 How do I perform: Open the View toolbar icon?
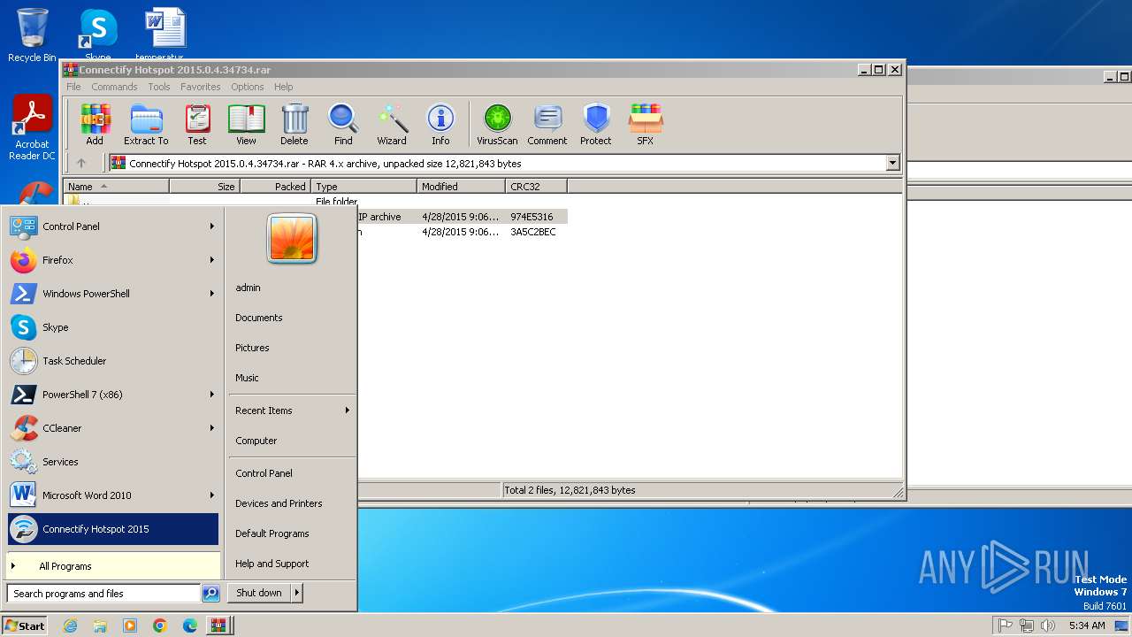pyautogui.click(x=246, y=125)
